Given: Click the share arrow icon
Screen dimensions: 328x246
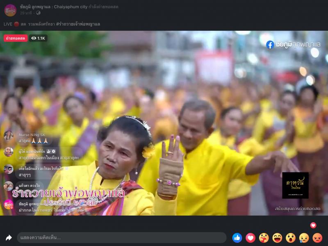Looking at the screenshot, I should coord(9,238).
